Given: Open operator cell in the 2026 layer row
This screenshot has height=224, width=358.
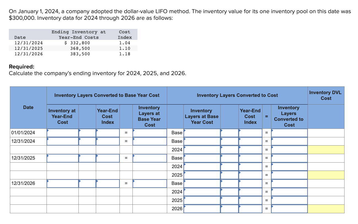Looking at the screenshot, I should point(229,209).
